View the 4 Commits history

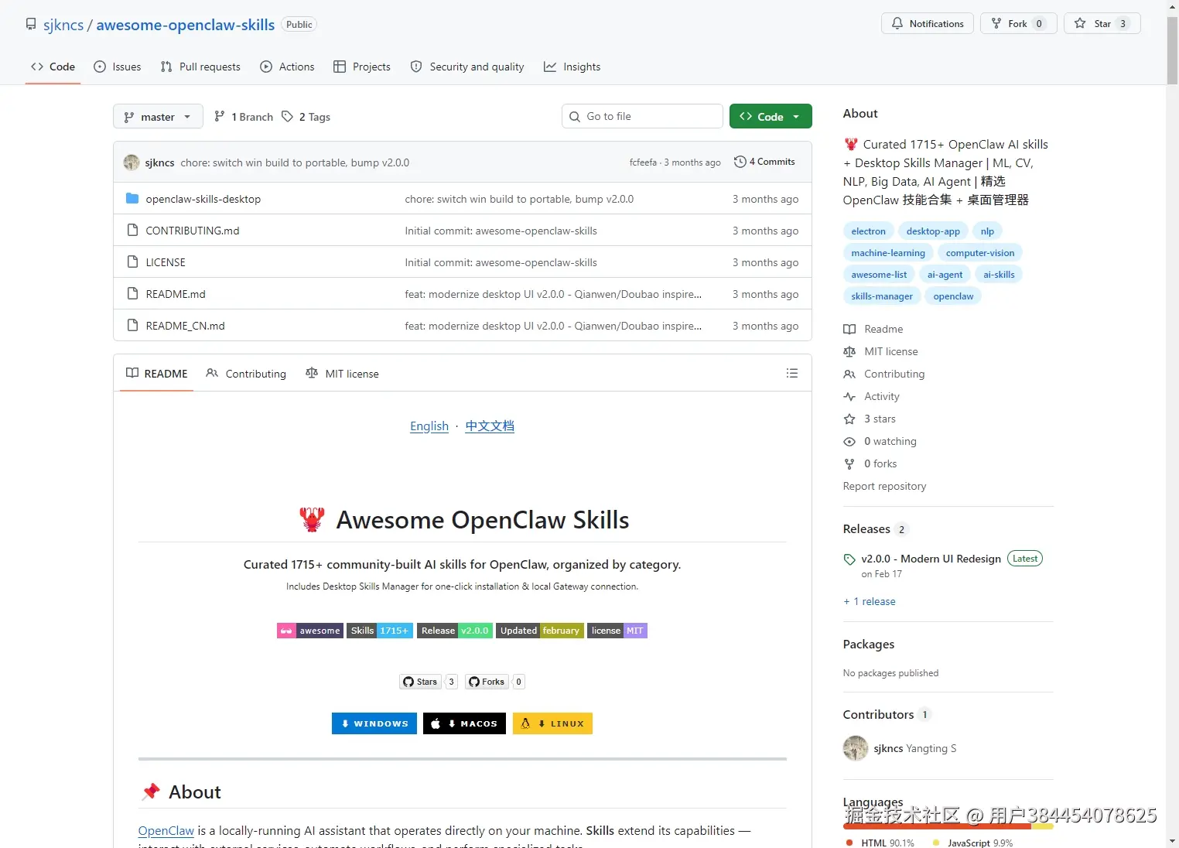[x=764, y=162]
